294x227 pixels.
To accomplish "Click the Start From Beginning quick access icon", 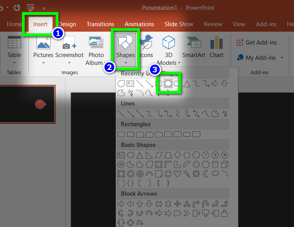I will (30, 7).
